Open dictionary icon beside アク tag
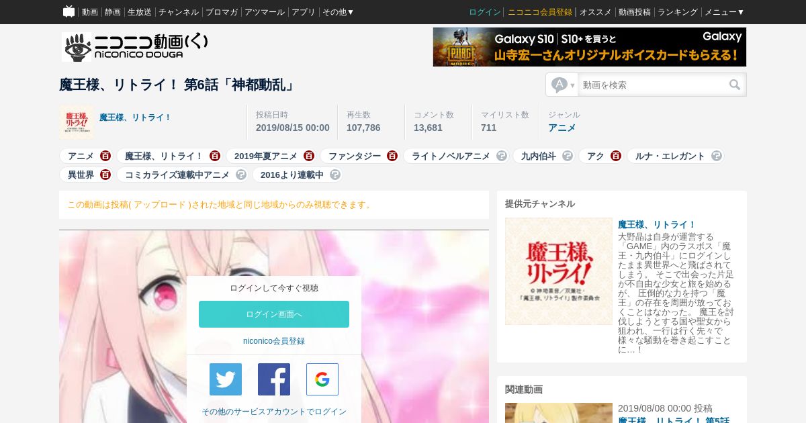Image resolution: width=806 pixels, height=423 pixels. (616, 156)
